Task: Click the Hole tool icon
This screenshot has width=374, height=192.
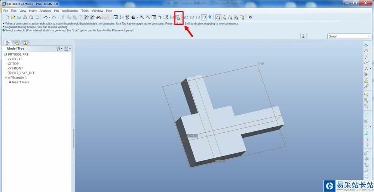Action: point(367,115)
